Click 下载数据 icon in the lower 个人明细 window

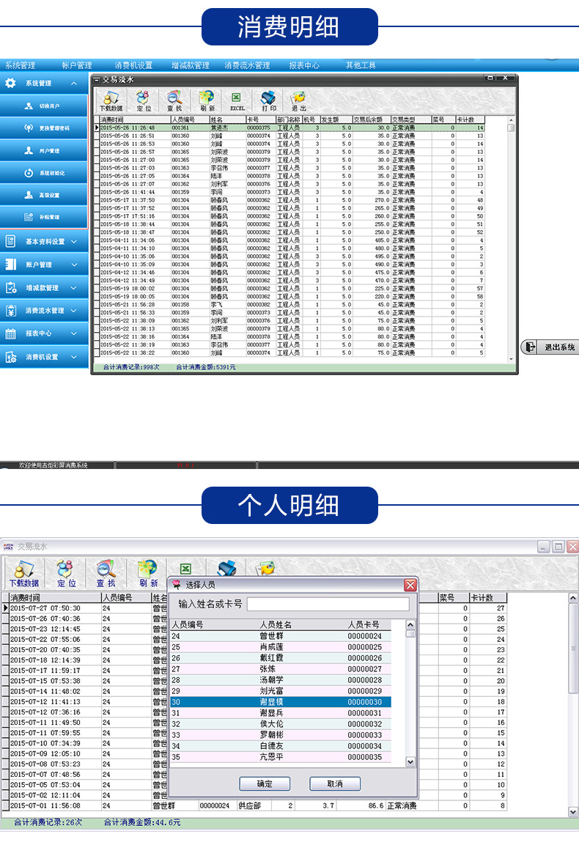[24, 573]
